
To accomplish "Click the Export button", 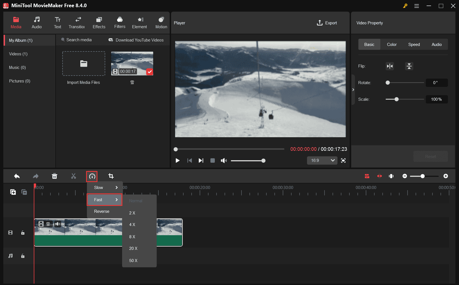I will coord(327,23).
